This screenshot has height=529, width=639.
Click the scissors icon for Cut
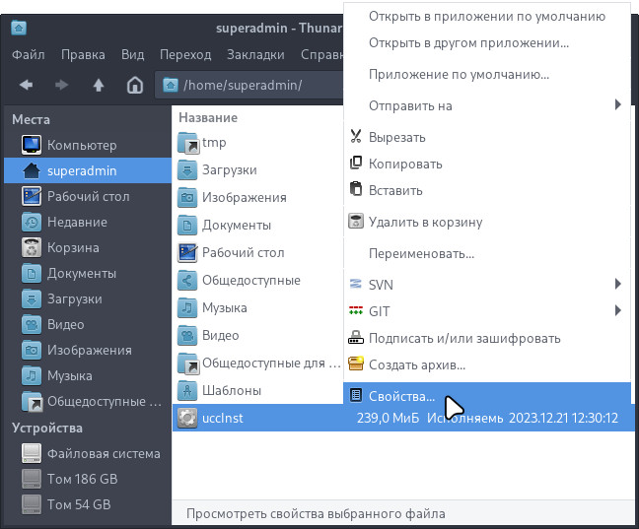(x=356, y=137)
